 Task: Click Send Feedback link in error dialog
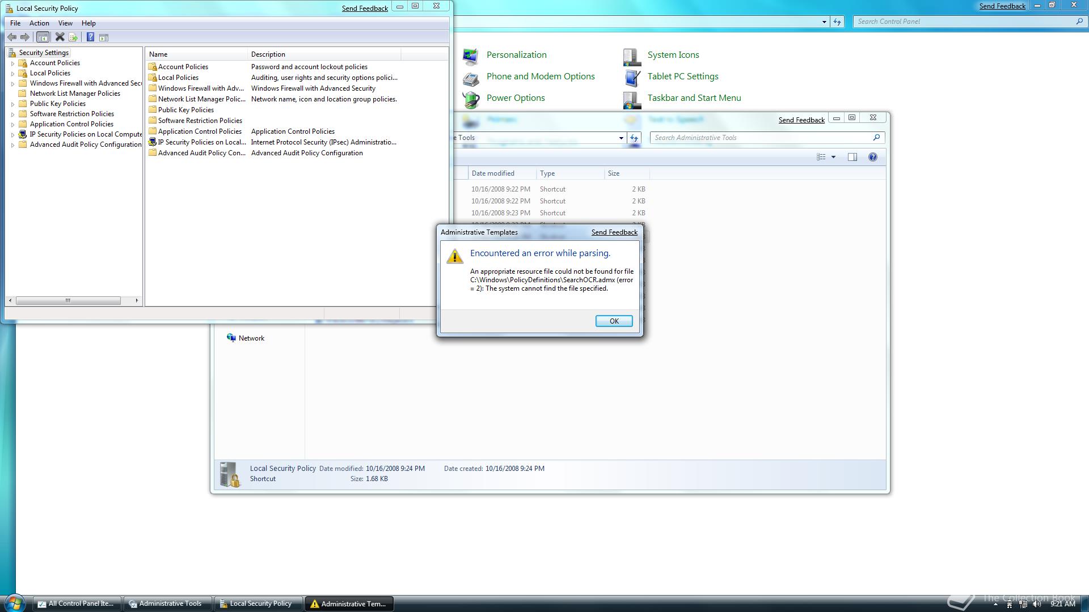pos(614,232)
